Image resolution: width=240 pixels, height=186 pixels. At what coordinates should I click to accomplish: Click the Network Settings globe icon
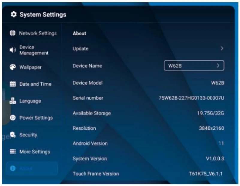click(x=13, y=33)
